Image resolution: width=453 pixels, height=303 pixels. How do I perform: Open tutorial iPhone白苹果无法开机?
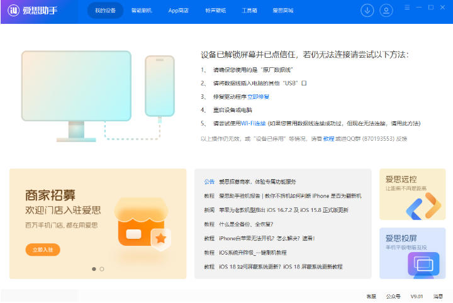(267, 238)
